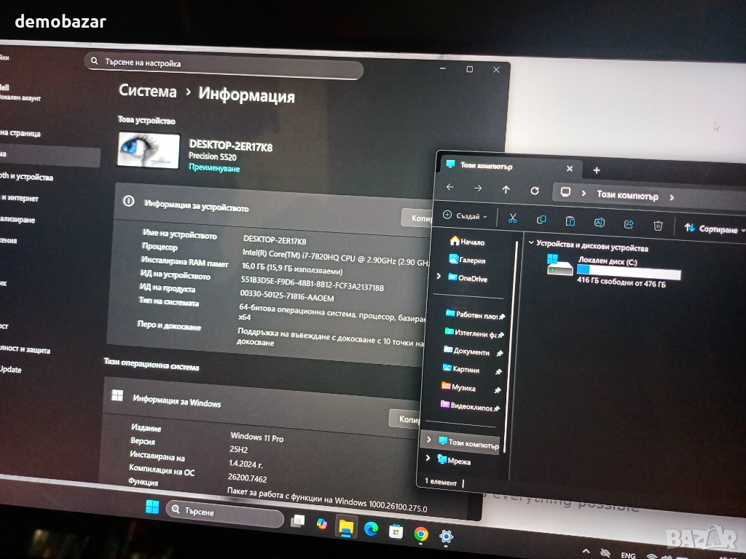Click the Cut scissors icon in Explorer toolbar

(x=512, y=218)
